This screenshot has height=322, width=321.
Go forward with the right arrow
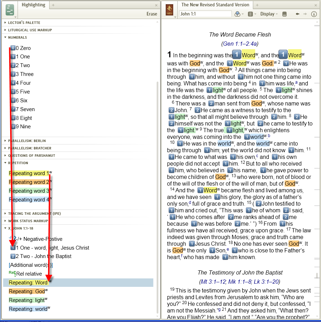305,14
